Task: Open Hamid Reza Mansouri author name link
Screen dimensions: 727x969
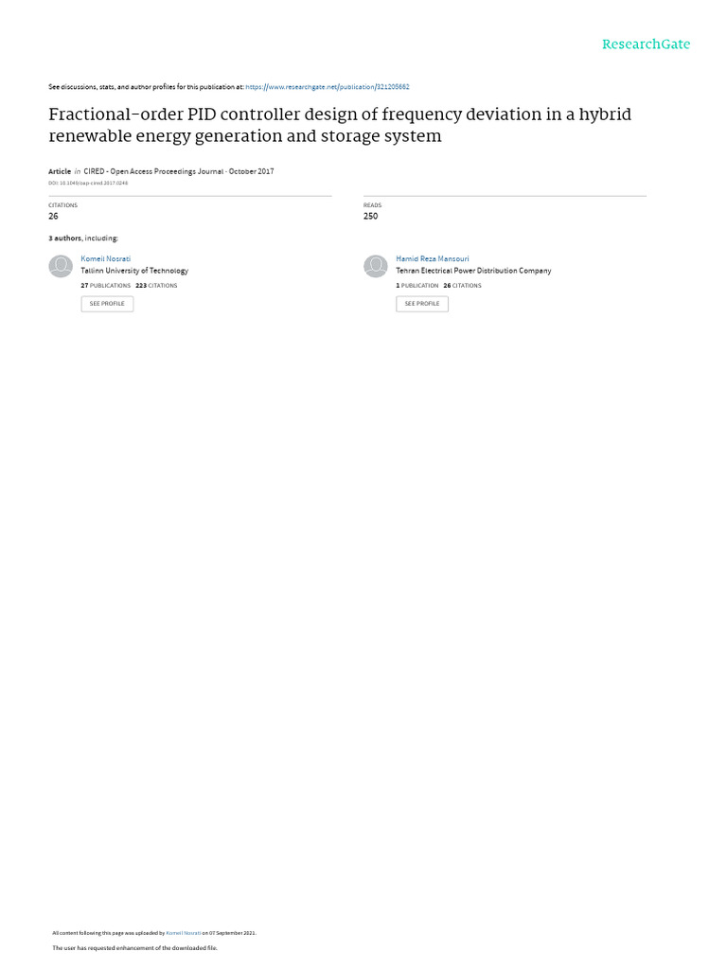Action: [x=432, y=258]
